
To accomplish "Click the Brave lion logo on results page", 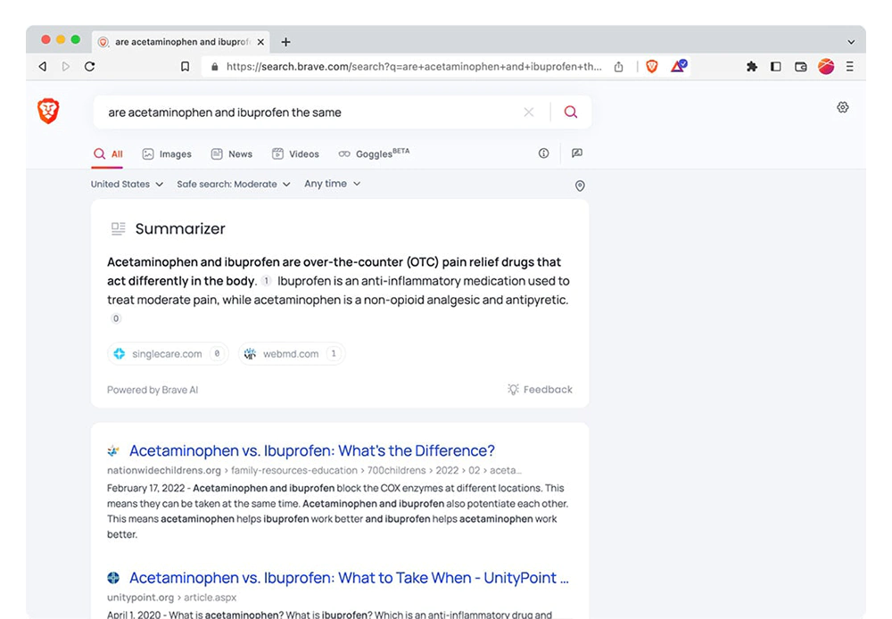I will pyautogui.click(x=48, y=111).
